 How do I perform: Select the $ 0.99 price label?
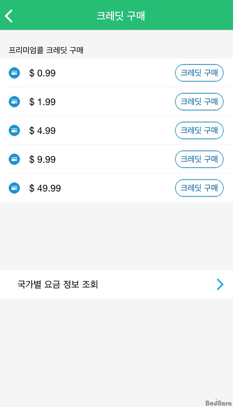pyautogui.click(x=42, y=73)
